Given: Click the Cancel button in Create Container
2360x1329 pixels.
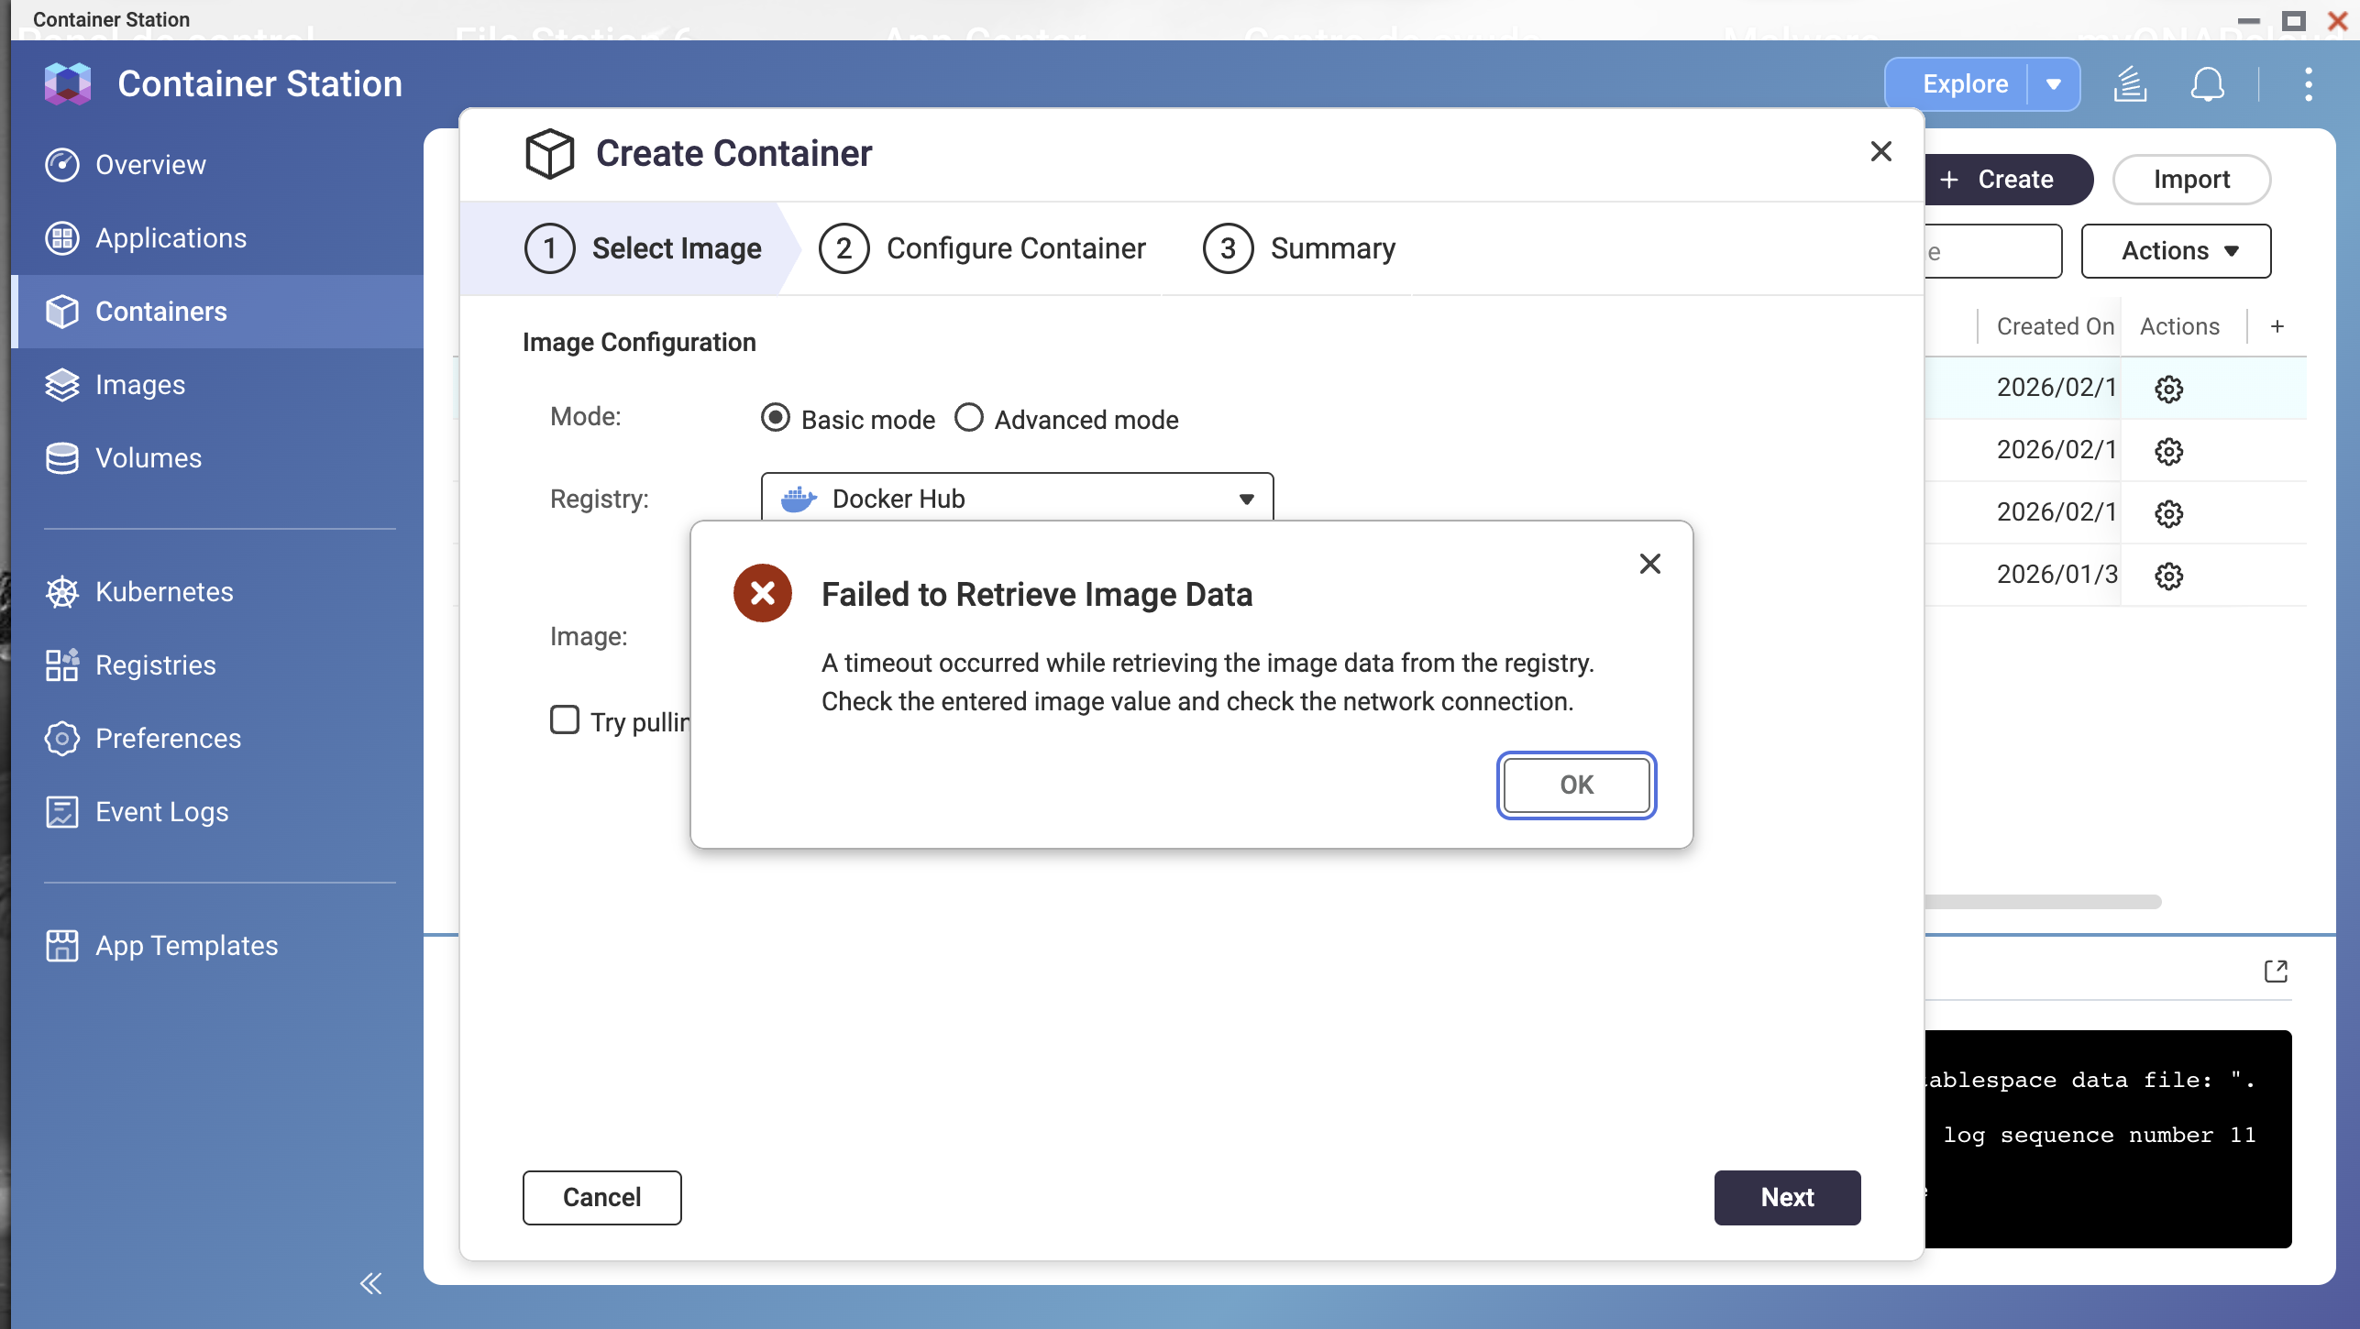Looking at the screenshot, I should coord(601,1197).
